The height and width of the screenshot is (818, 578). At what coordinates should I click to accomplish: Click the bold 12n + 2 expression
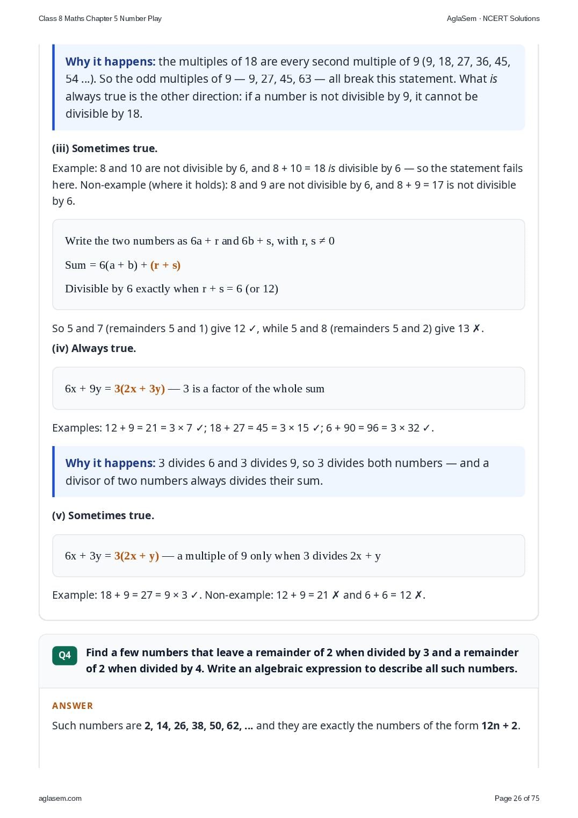(500, 726)
